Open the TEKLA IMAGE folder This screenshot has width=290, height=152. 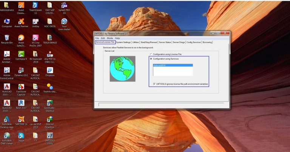pyautogui.click(x=50, y=39)
